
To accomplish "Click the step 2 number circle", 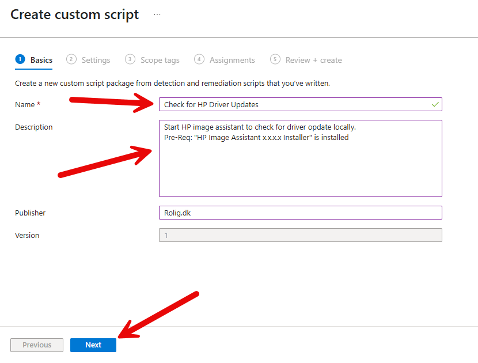I will (71, 59).
